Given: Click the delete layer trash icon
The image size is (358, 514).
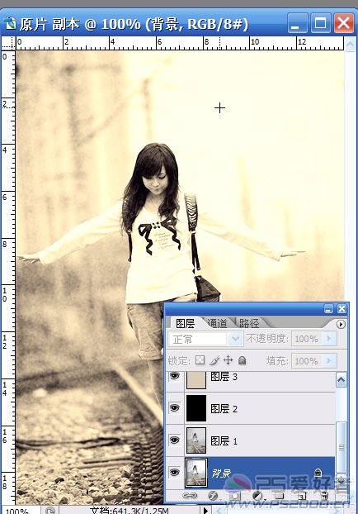Looking at the screenshot, I should click(x=324, y=495).
